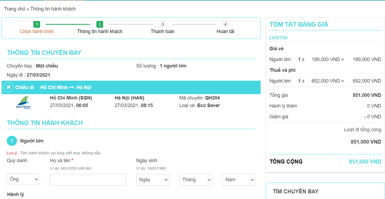Click arrival time 08:15

click(147, 105)
